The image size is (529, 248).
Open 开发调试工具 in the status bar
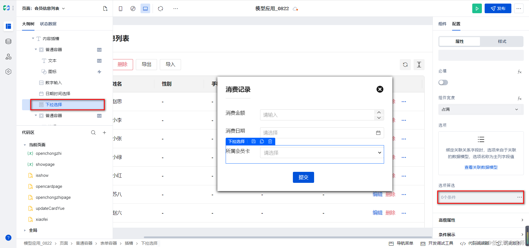click(437, 243)
